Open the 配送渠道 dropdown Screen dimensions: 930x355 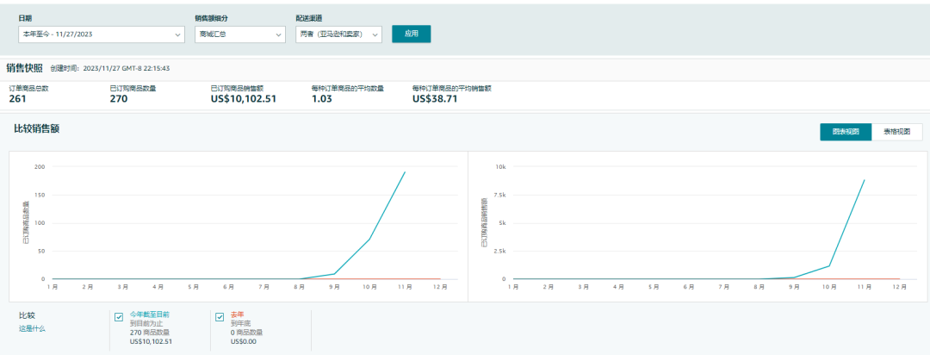coord(338,34)
